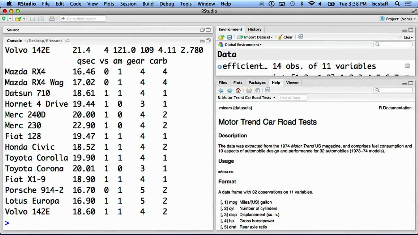The height and width of the screenshot is (235, 418).
Task: Click the Environment search field
Action: point(394,44)
